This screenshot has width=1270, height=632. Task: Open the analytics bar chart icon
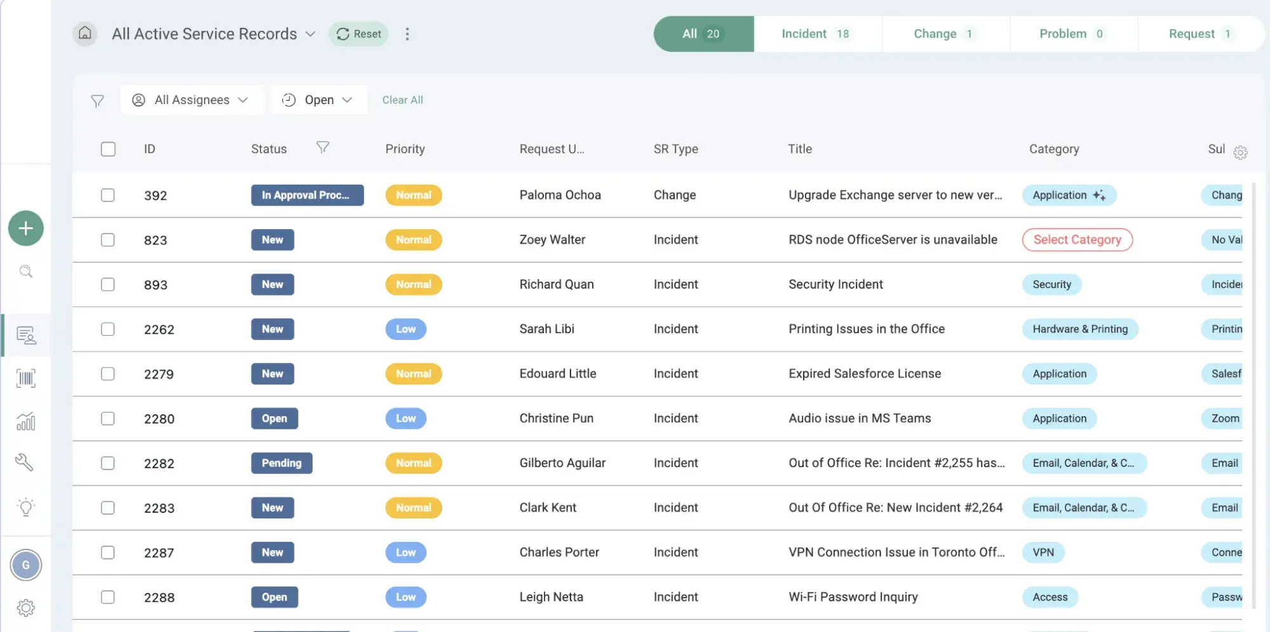coord(25,421)
